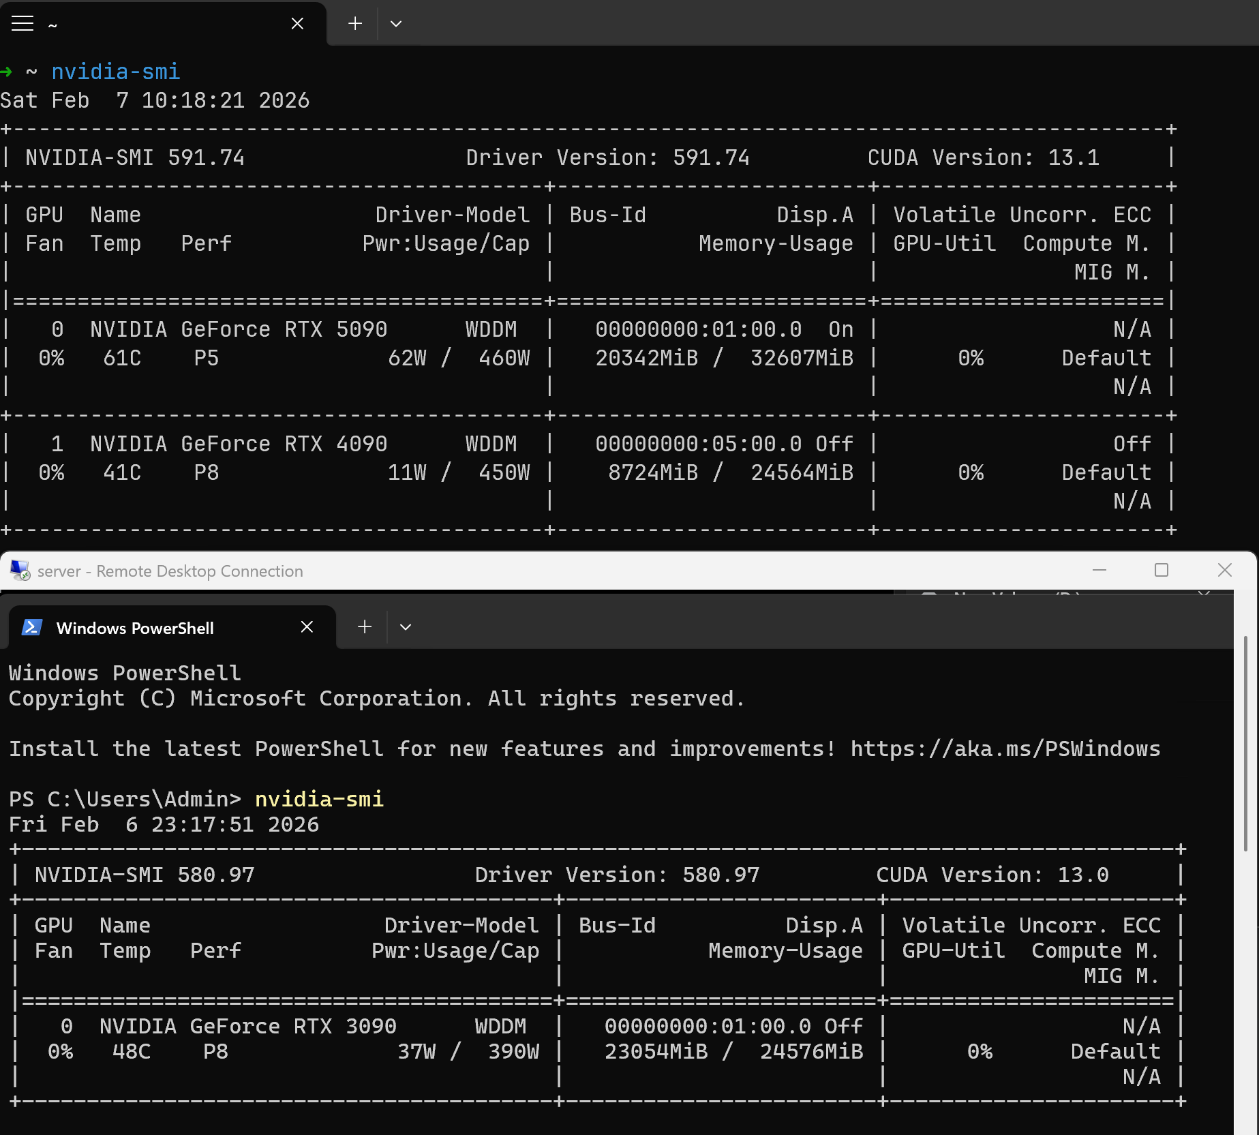Add a new tab beside the "~" tab
Image resolution: width=1259 pixels, height=1135 pixels.
tap(355, 24)
